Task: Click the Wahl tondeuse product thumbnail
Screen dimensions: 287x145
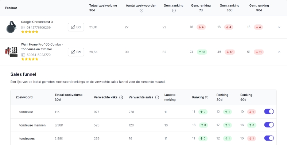Action: (11, 52)
